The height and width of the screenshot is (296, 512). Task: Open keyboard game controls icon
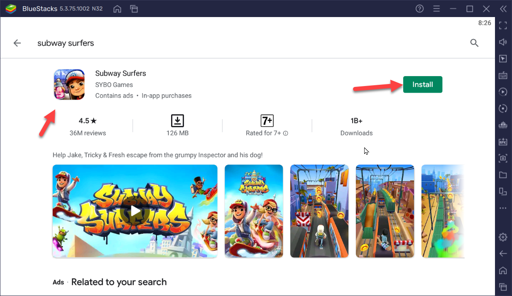[x=503, y=75]
